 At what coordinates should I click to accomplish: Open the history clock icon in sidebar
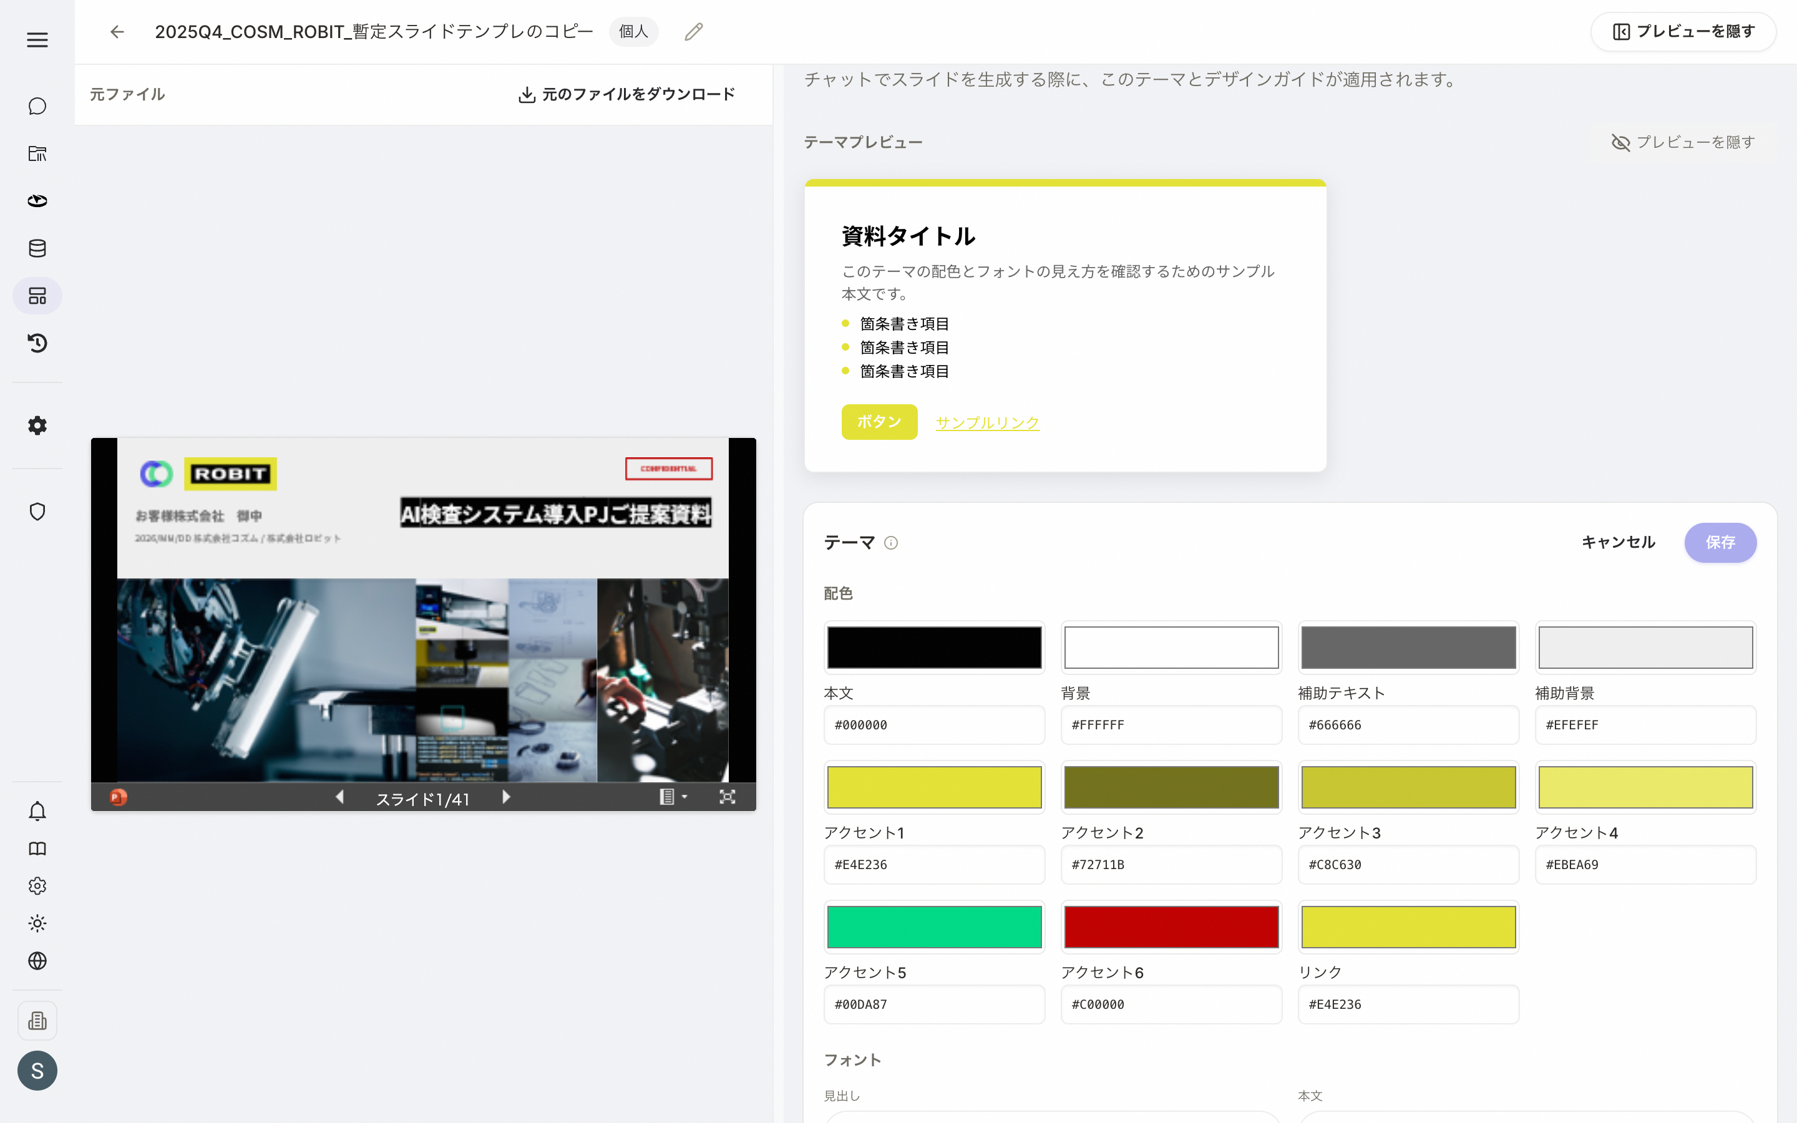pos(37,343)
